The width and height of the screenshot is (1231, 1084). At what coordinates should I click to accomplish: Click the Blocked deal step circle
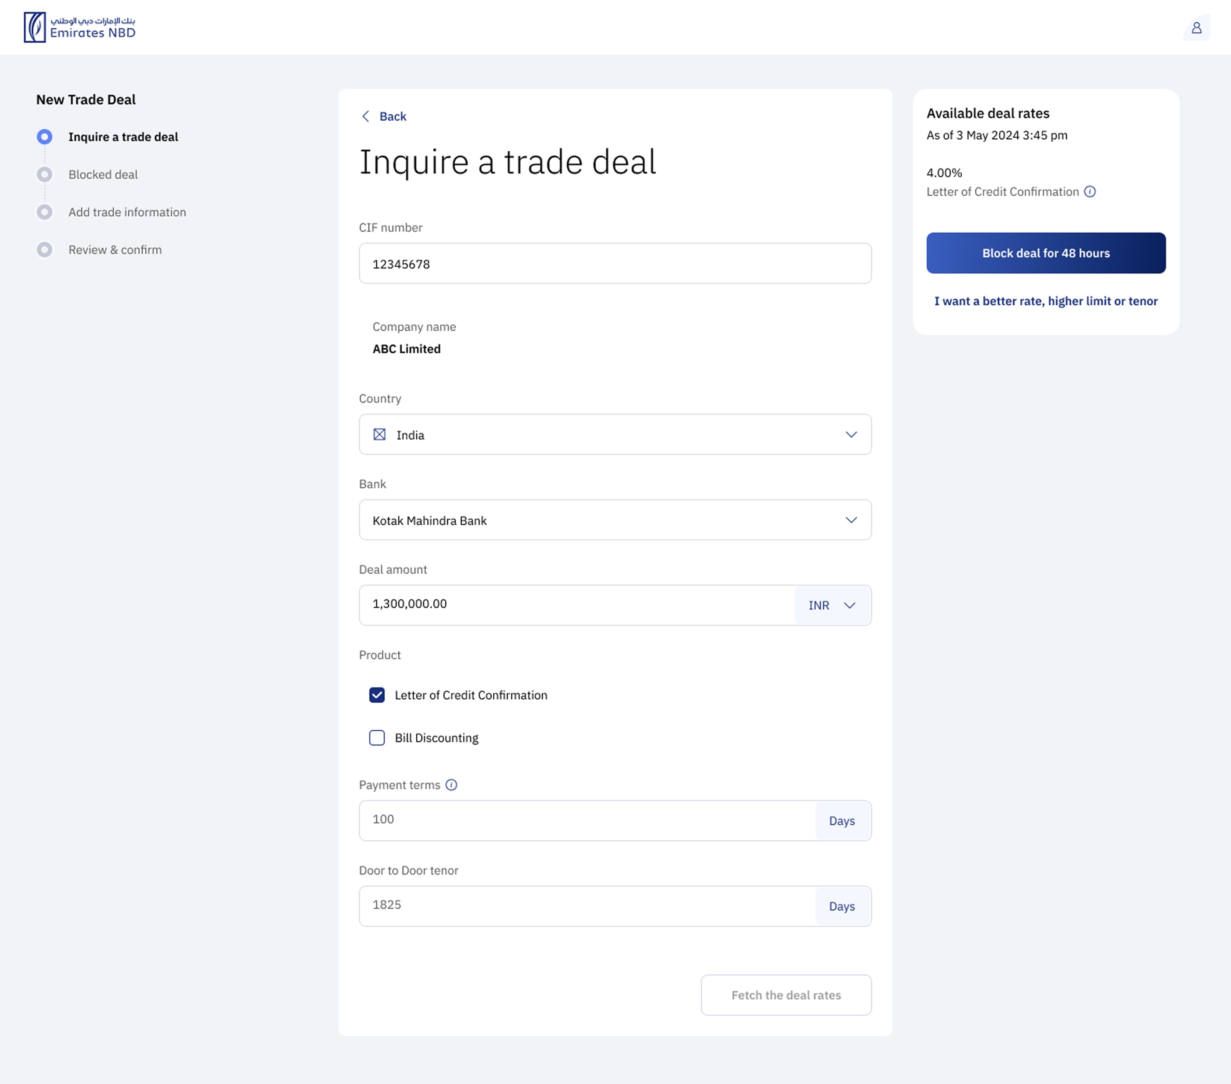point(44,175)
